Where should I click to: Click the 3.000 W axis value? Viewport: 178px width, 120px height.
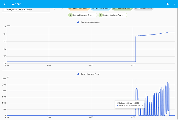[4, 79]
